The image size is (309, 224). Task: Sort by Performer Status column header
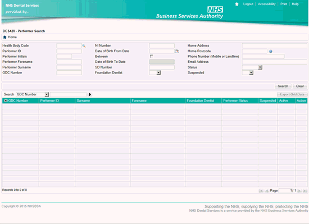pos(235,100)
